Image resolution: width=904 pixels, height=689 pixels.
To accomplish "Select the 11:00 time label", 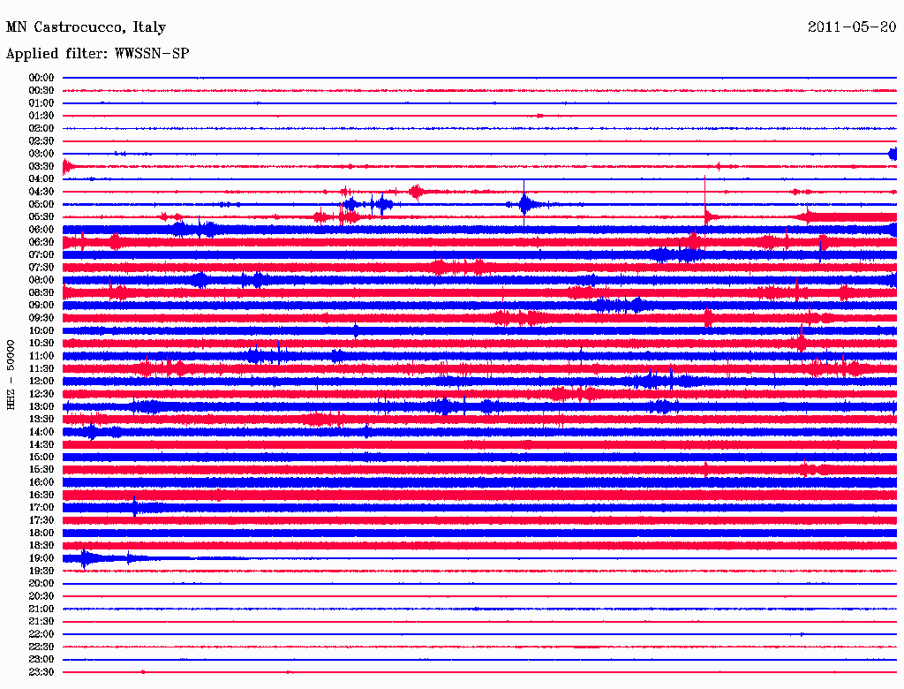I will tap(41, 356).
